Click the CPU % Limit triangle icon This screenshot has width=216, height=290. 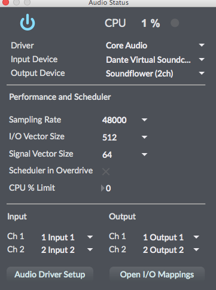(102, 188)
